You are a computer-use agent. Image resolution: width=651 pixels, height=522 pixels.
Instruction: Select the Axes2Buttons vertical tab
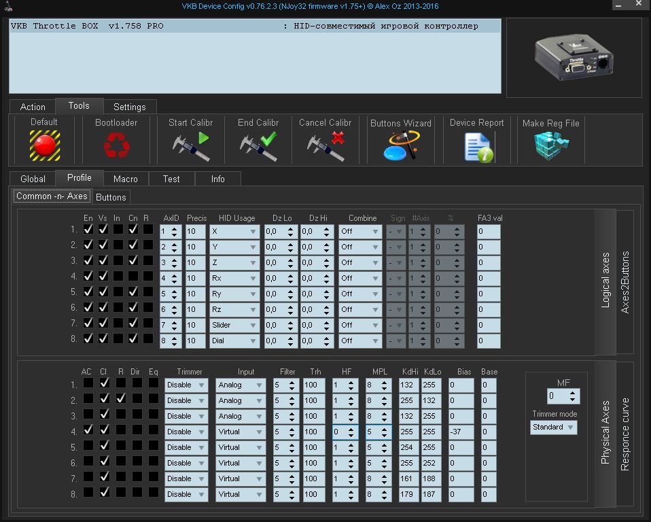[625, 282]
